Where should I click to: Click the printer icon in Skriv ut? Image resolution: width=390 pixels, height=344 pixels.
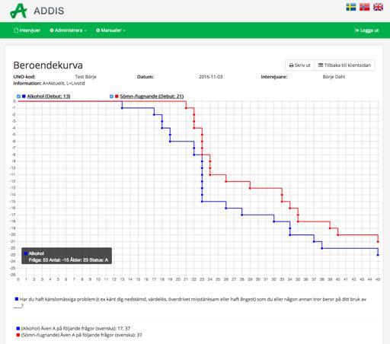pos(291,65)
